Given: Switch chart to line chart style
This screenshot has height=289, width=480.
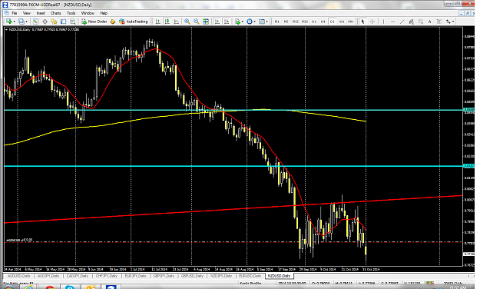Looking at the screenshot, I should (177, 22).
